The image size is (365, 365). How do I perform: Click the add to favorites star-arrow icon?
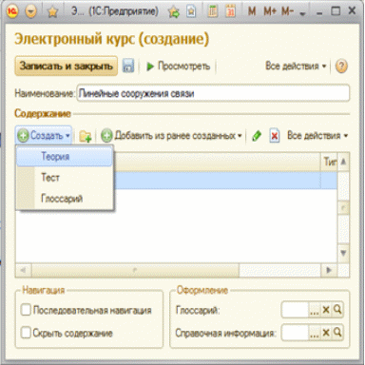tap(174, 12)
